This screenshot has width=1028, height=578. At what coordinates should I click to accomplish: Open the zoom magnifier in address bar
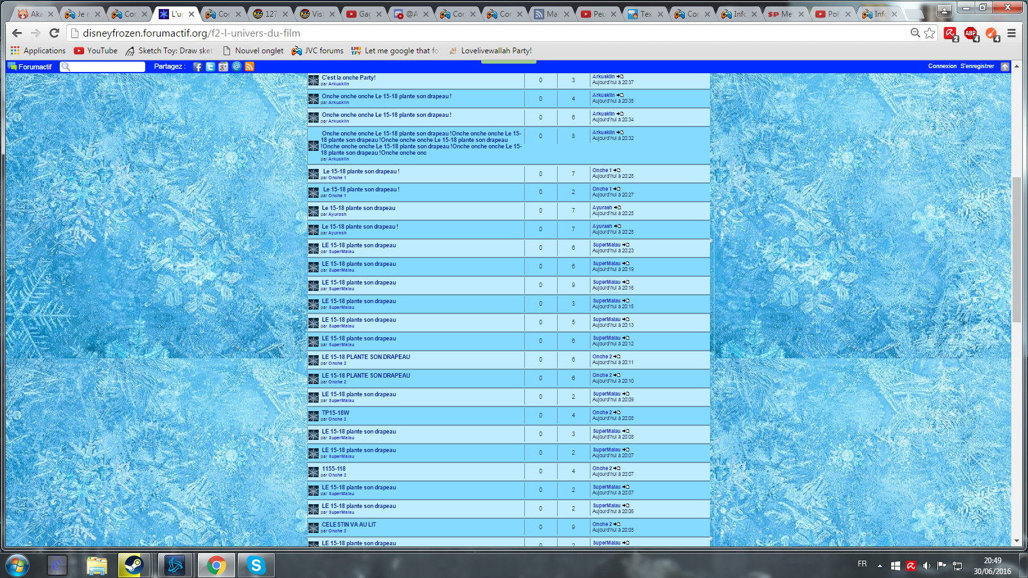(x=915, y=33)
